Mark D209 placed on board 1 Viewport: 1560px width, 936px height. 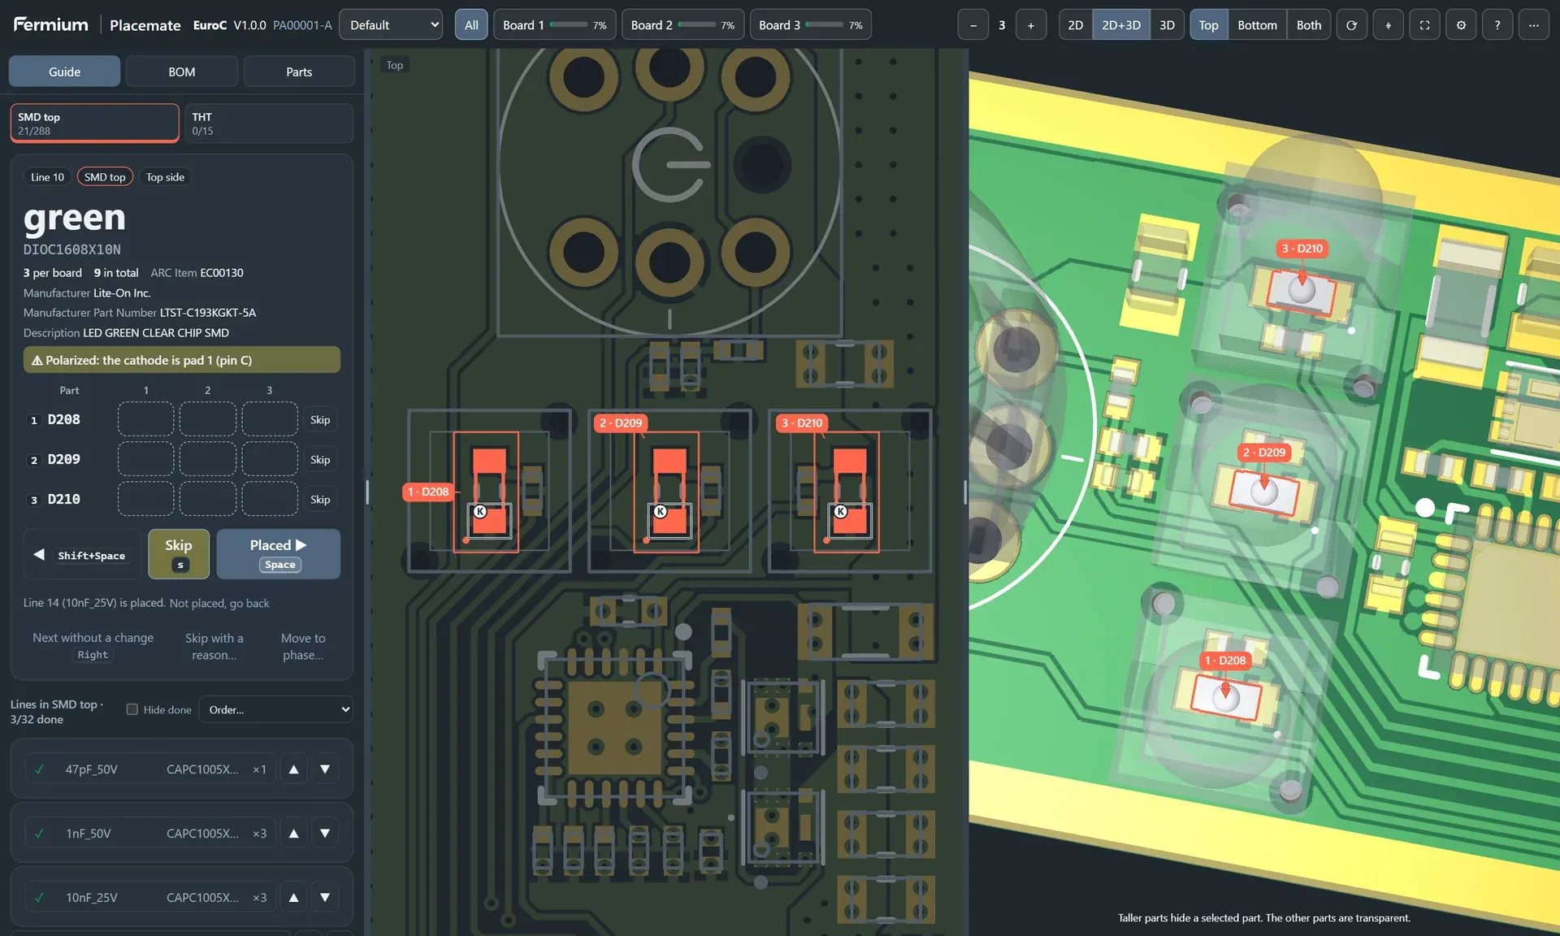coord(146,459)
